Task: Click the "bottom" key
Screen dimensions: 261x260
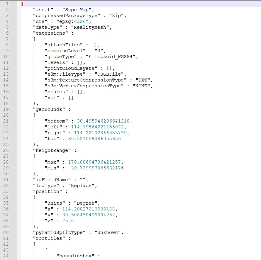Action: pos(56,121)
